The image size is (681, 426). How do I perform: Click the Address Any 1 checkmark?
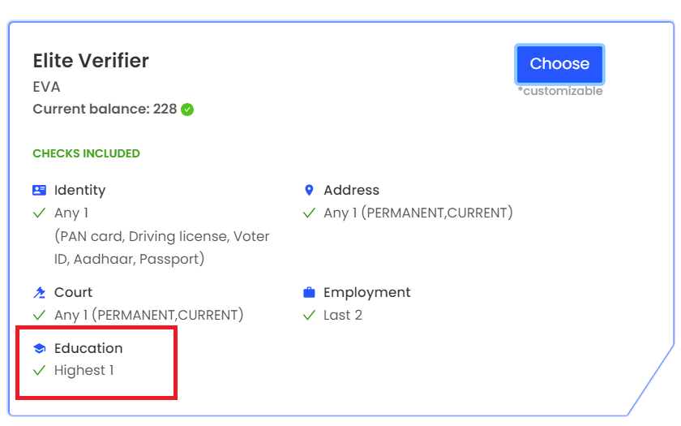309,213
